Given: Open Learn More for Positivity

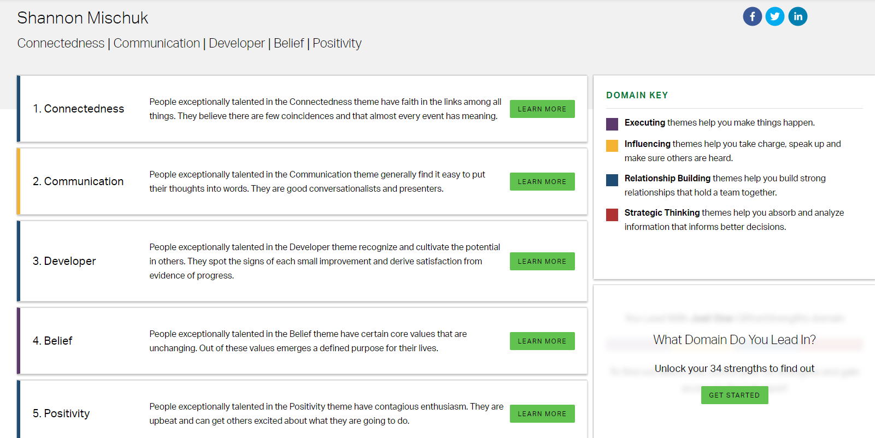Looking at the screenshot, I should (x=542, y=414).
